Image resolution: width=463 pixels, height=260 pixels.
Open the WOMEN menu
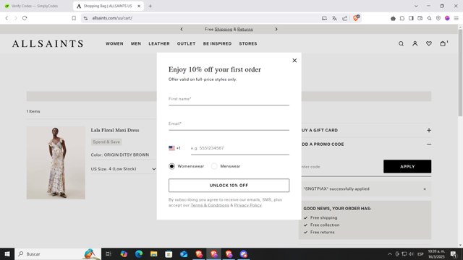click(x=114, y=43)
